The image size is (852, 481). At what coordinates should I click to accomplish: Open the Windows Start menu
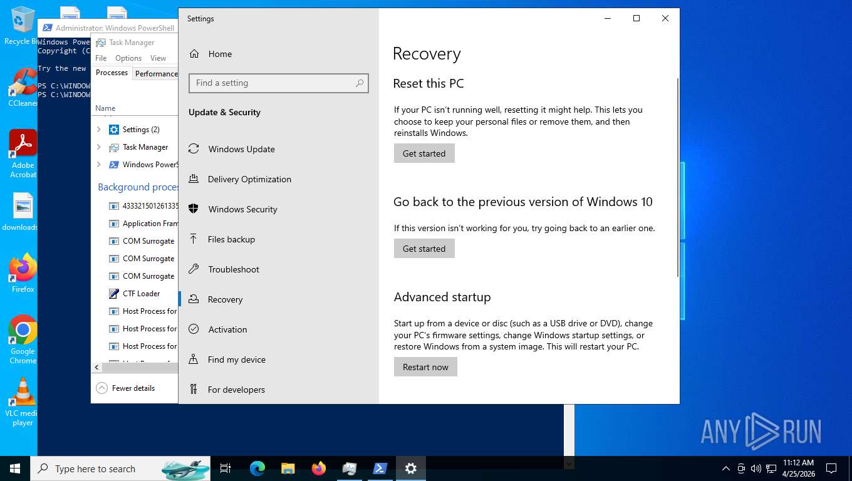click(x=15, y=468)
